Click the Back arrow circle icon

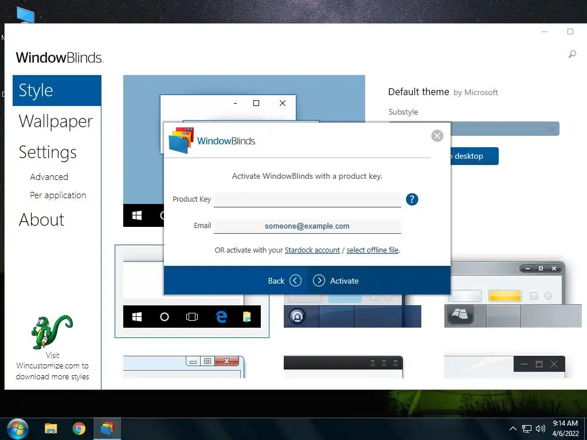tap(295, 280)
